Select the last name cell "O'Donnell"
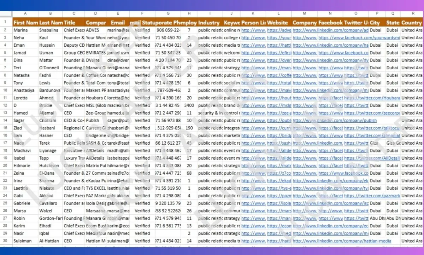424x255 pixels. [51, 68]
